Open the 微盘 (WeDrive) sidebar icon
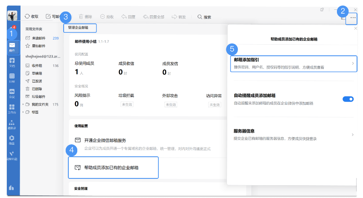The image size is (363, 198). [12, 139]
